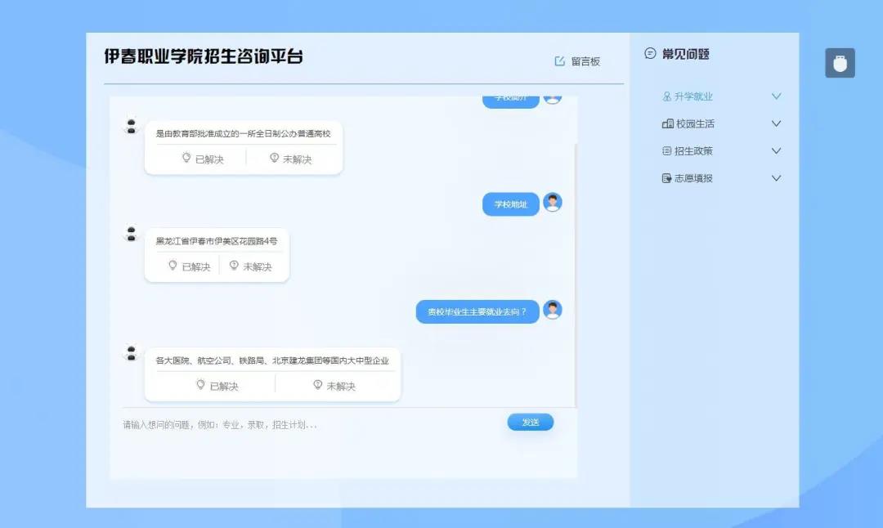Mark the employment answer as 未解决
Viewport: 883px width, 528px height.
336,384
